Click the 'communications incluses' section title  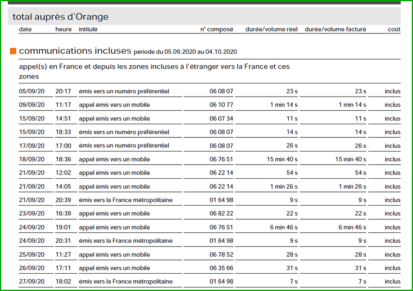pos(75,50)
